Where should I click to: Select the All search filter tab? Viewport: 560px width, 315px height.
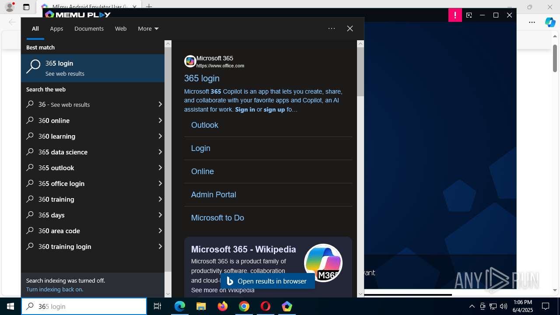(35, 28)
